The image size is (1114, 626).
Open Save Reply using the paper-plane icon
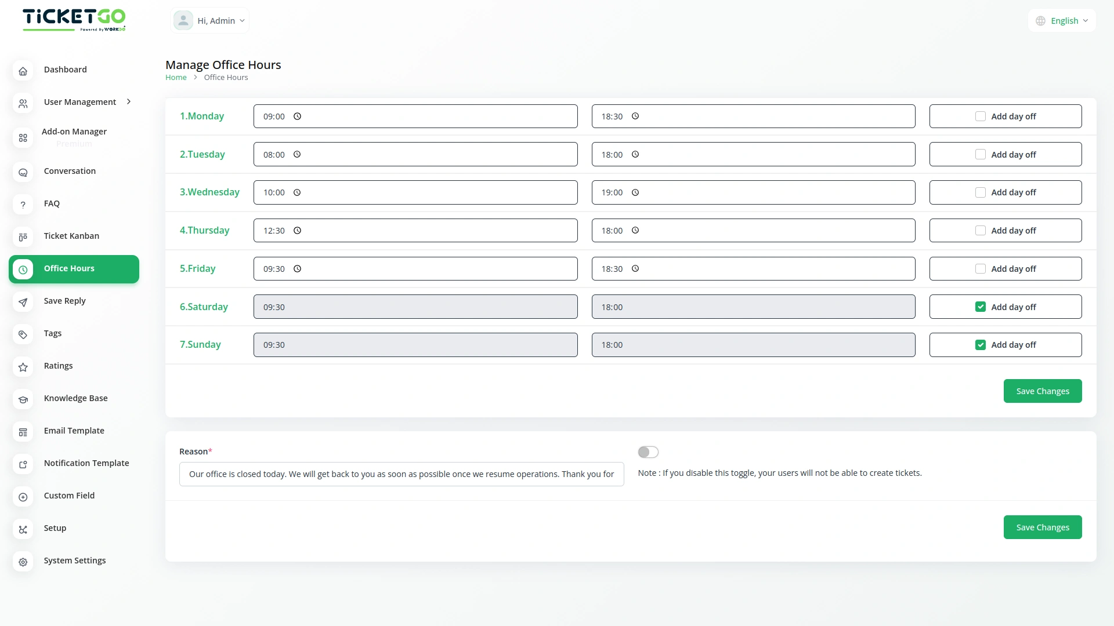(23, 302)
